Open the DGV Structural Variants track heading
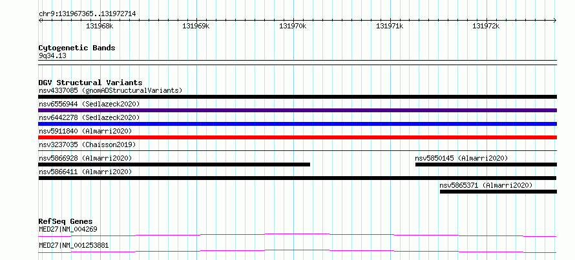The width and height of the screenshot is (575, 260). (x=90, y=83)
